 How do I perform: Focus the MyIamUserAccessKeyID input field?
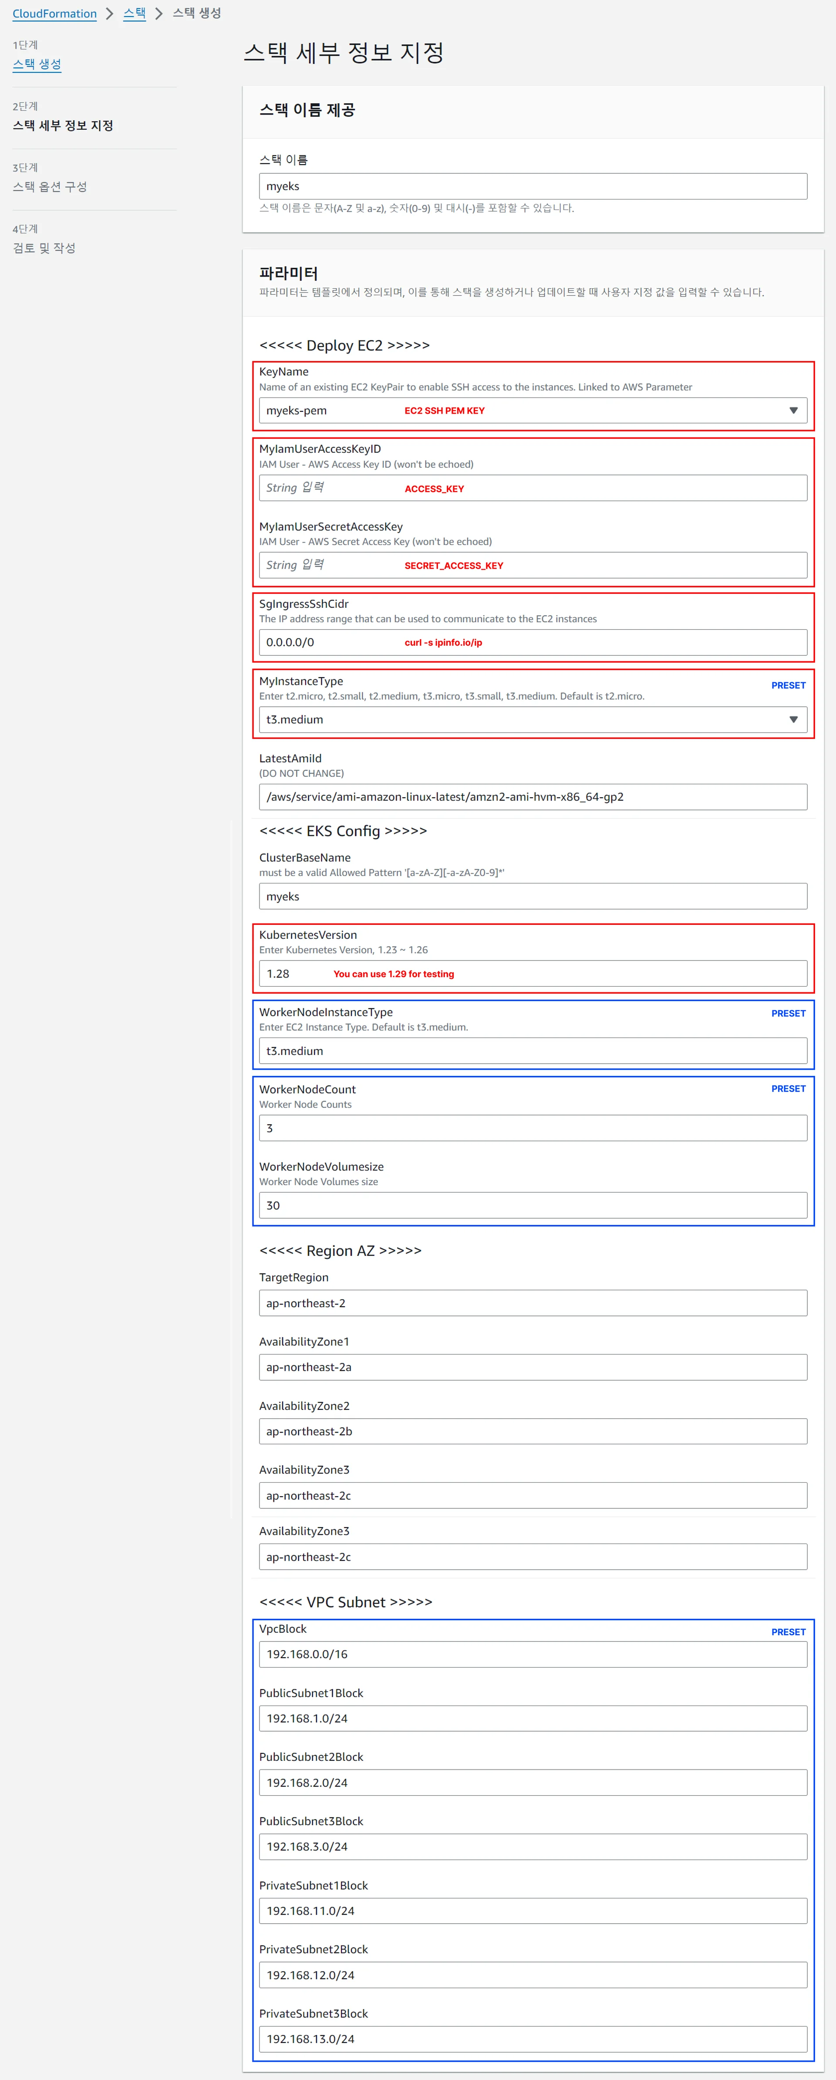(532, 488)
